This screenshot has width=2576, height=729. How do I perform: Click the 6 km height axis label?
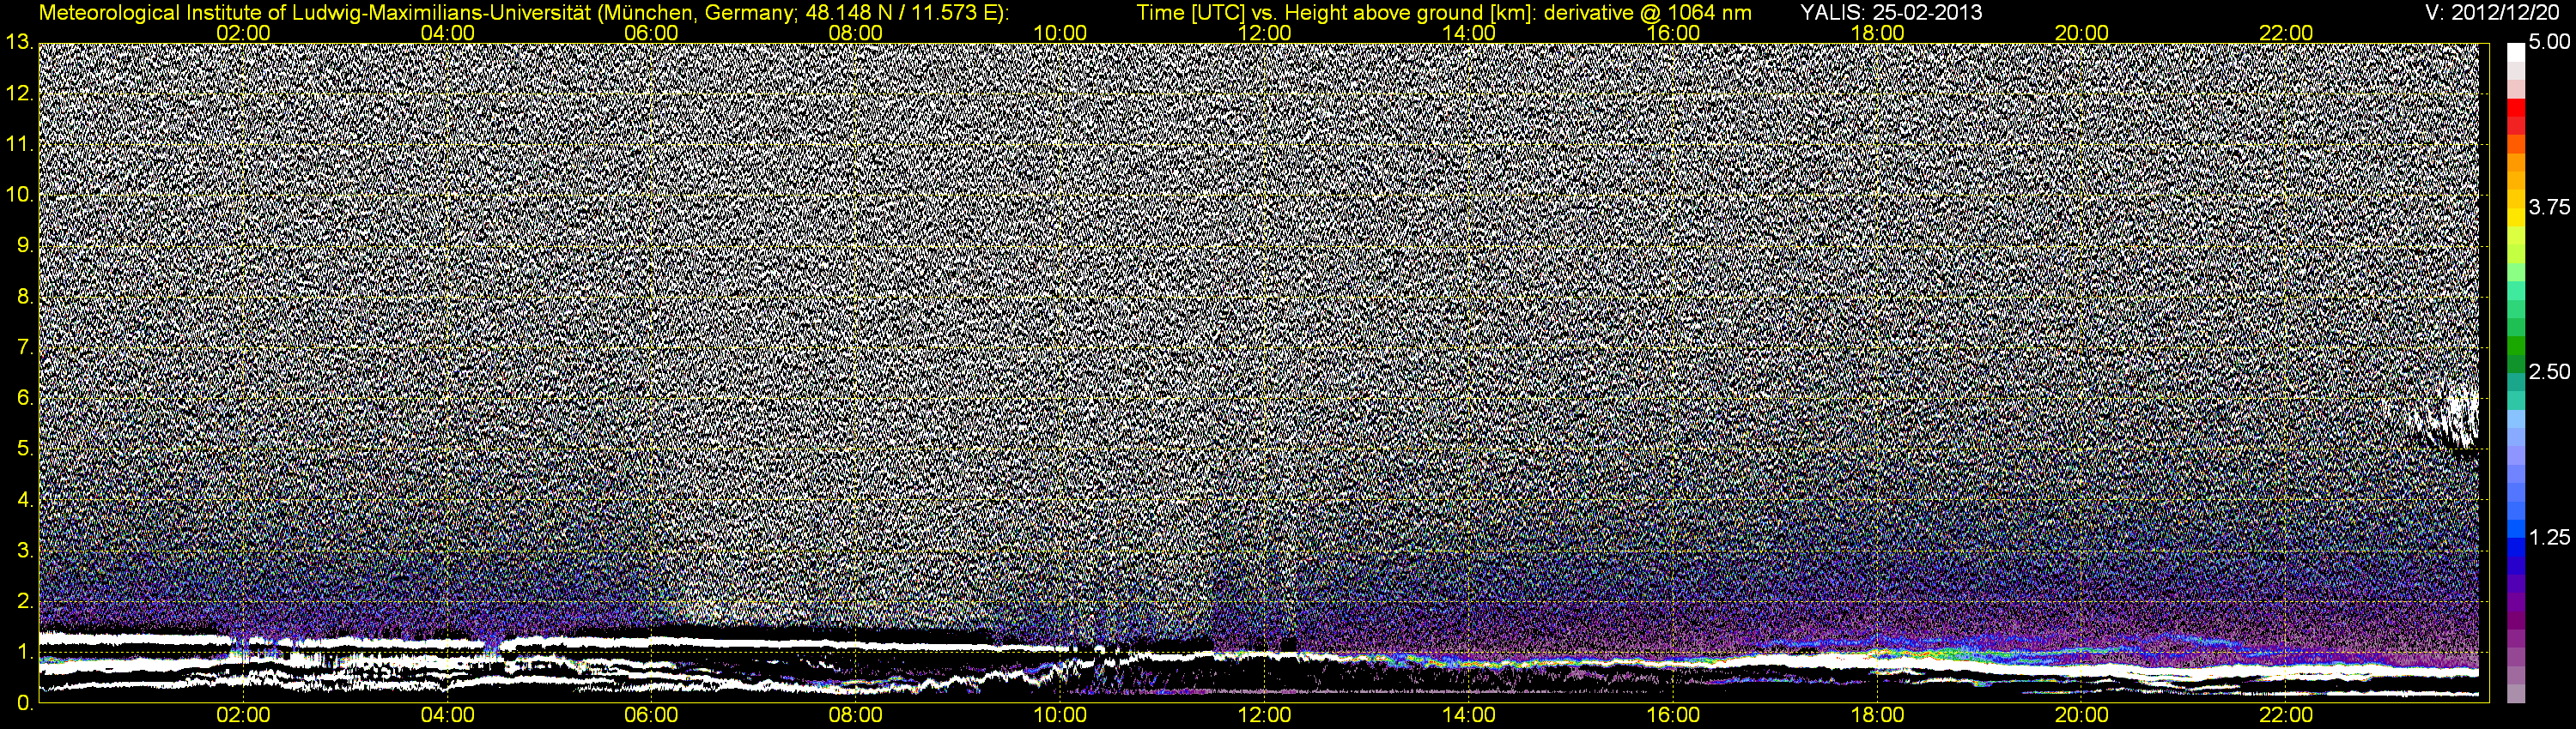[24, 399]
